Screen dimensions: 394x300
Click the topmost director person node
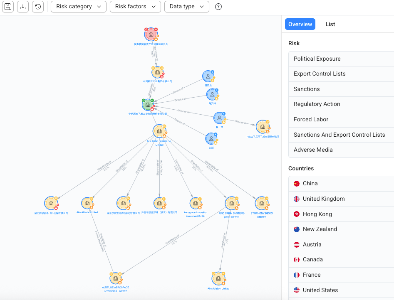208,76
